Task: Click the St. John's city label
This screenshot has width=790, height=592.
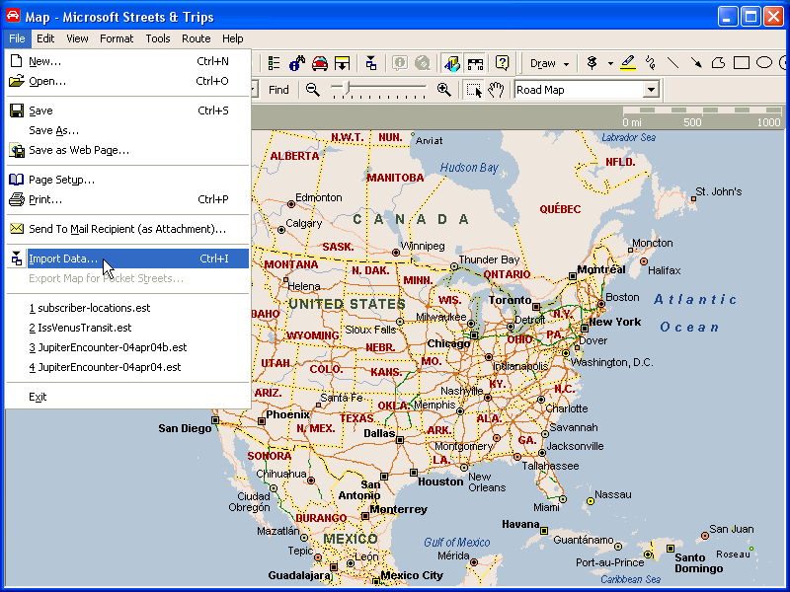Action: [x=719, y=191]
